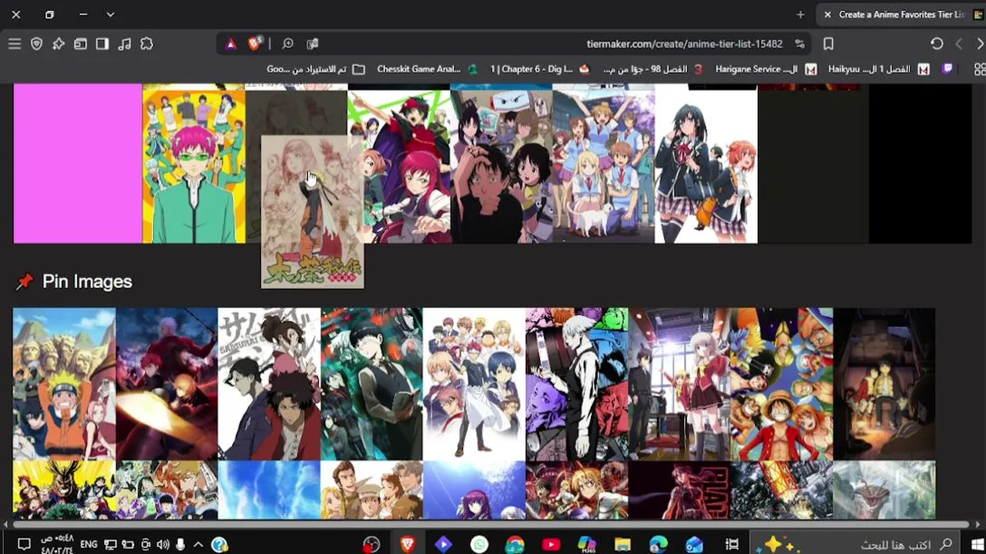This screenshot has height=554, width=986.
Task: Click the magenta tier label color block
Action: pos(78,163)
